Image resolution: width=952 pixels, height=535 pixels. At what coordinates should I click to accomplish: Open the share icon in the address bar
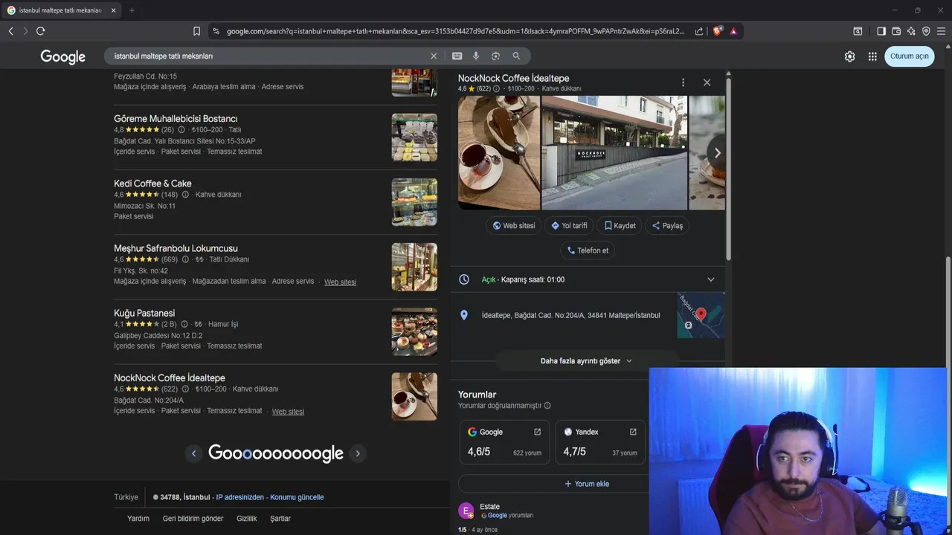click(699, 31)
